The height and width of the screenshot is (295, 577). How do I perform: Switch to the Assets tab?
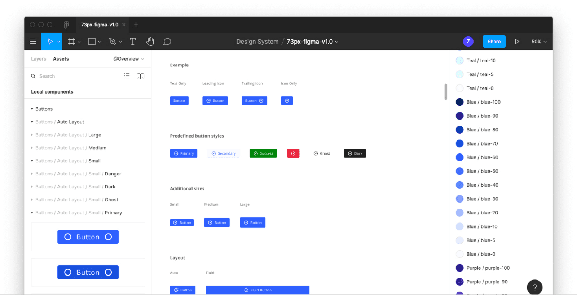61,59
